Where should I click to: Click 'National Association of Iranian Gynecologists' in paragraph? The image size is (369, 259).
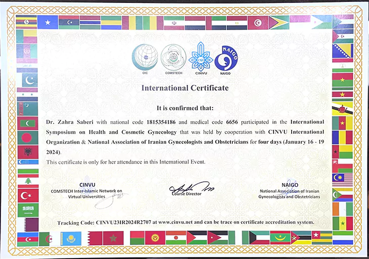pyautogui.click(x=145, y=142)
